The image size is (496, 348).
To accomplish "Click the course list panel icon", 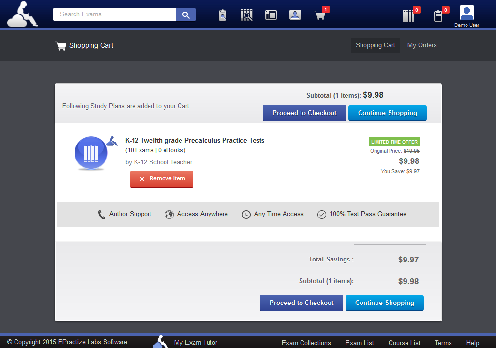I will click(x=271, y=15).
